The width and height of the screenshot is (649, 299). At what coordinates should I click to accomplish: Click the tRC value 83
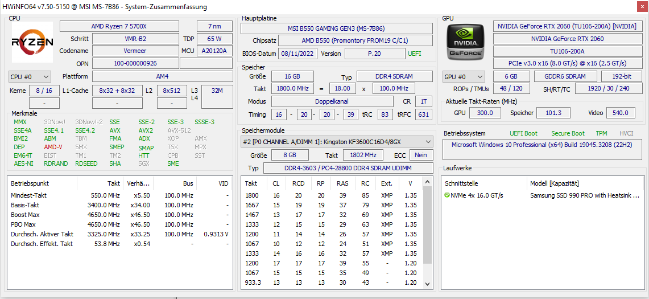coord(385,114)
